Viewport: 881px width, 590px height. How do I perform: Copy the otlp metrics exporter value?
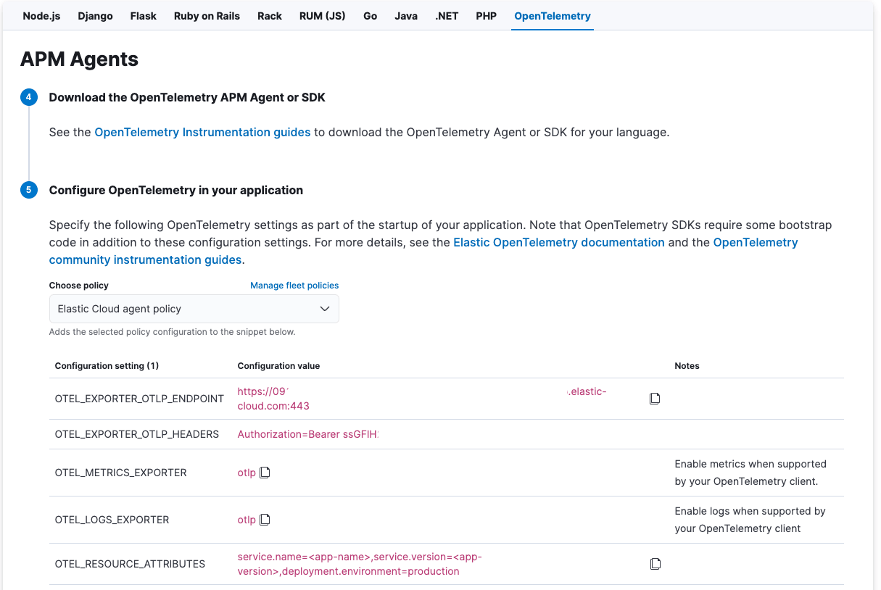coord(265,472)
